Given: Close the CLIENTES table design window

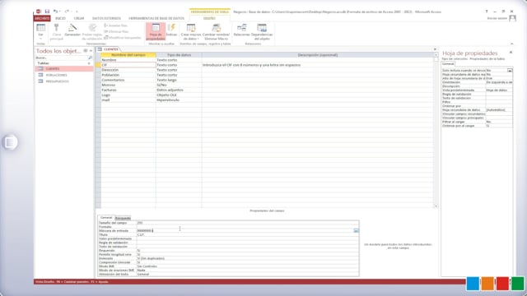Looking at the screenshot, I should pos(435,49).
